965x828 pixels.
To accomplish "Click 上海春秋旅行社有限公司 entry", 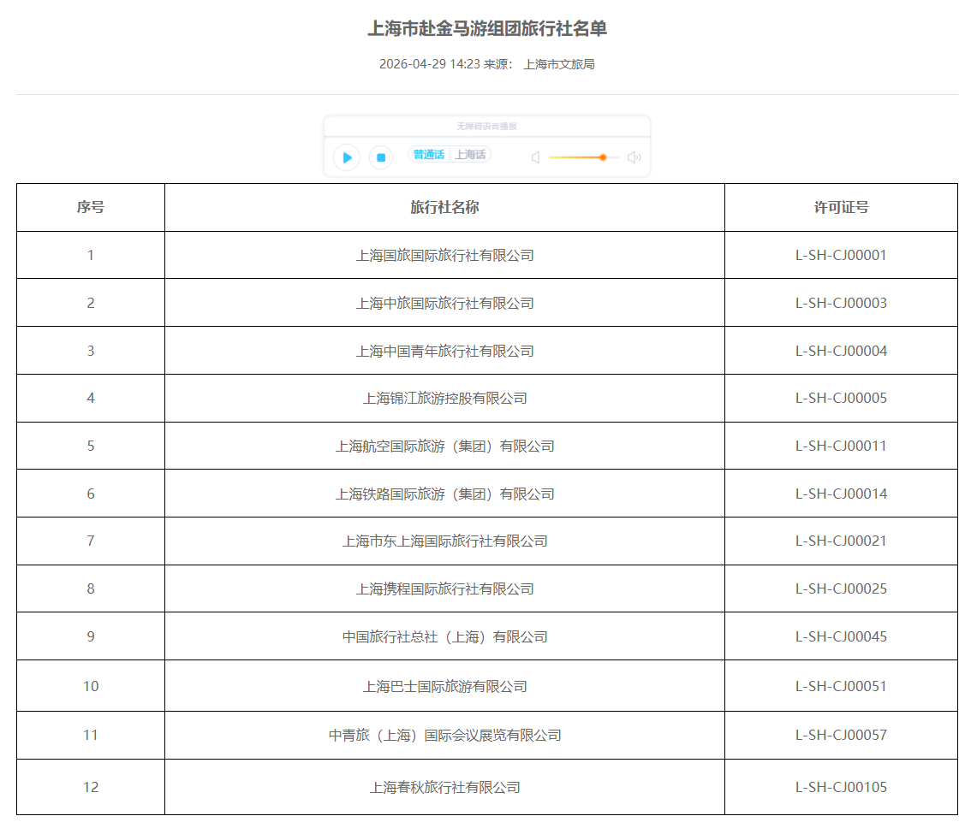I will point(444,787).
